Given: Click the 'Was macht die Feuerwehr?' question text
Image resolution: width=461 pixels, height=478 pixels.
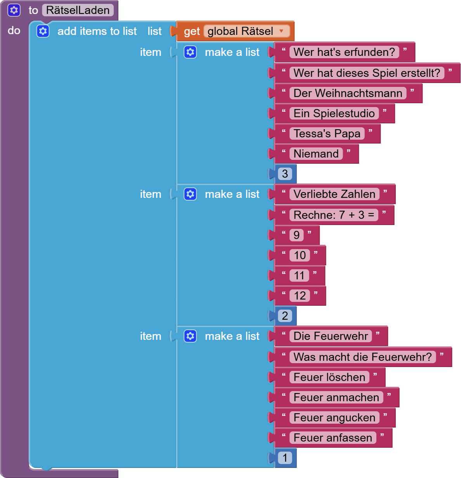Looking at the screenshot, I should tap(362, 357).
